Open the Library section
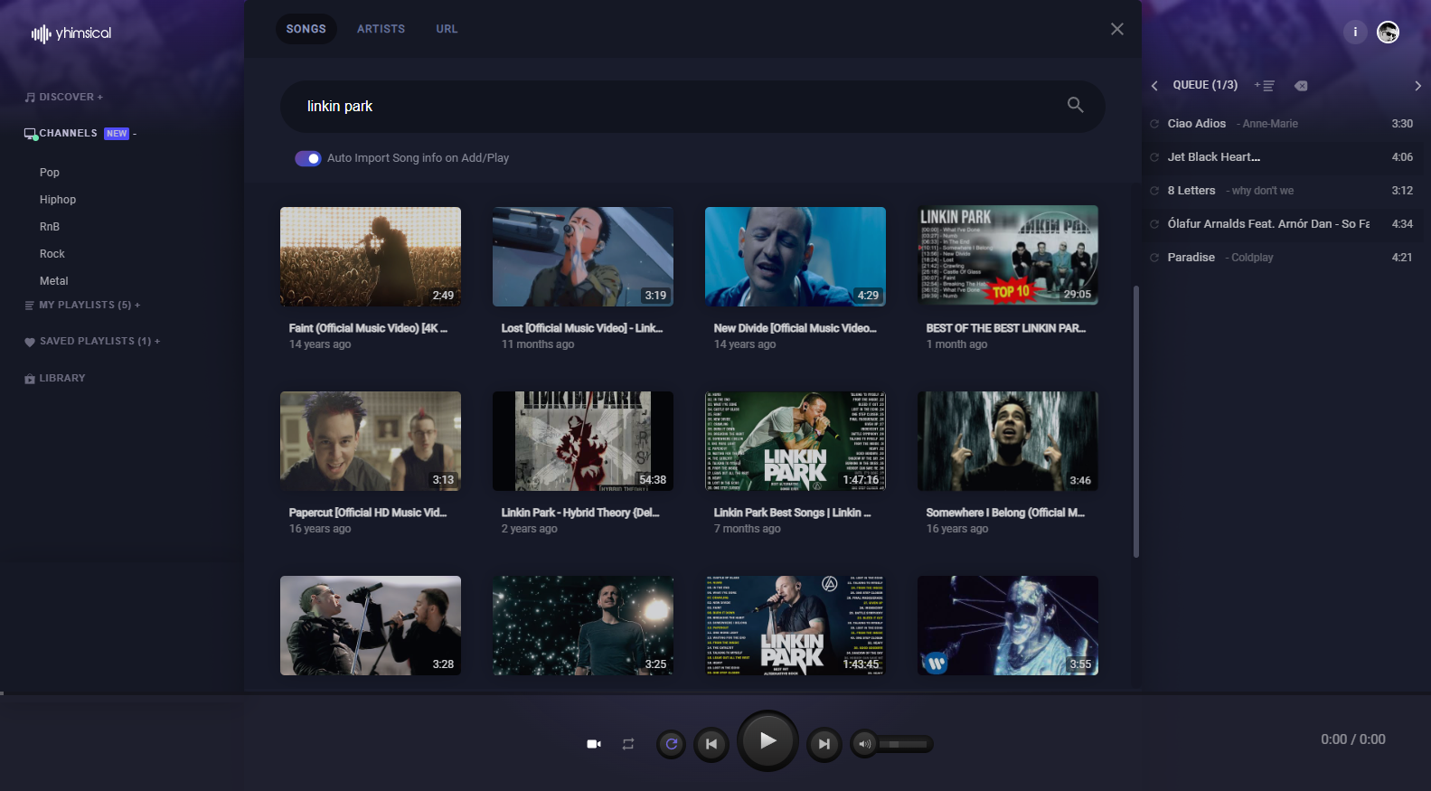The height and width of the screenshot is (791, 1431). [62, 379]
